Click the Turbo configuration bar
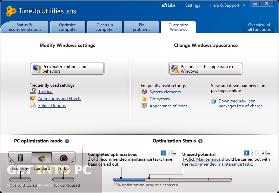279x193 pixels. [x=63, y=179]
